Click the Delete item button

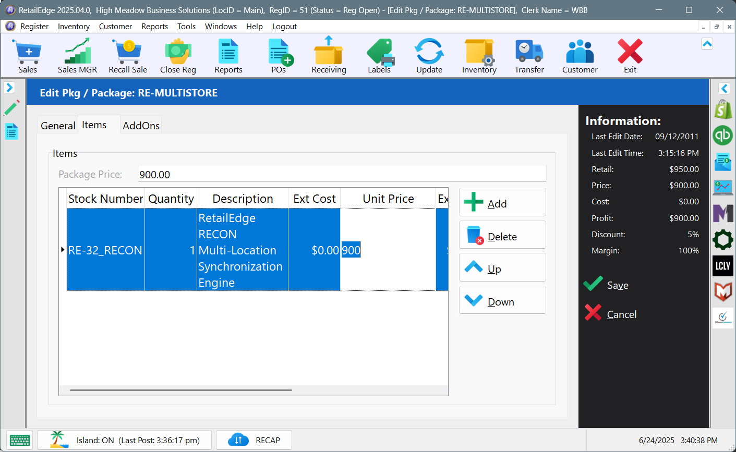point(502,235)
